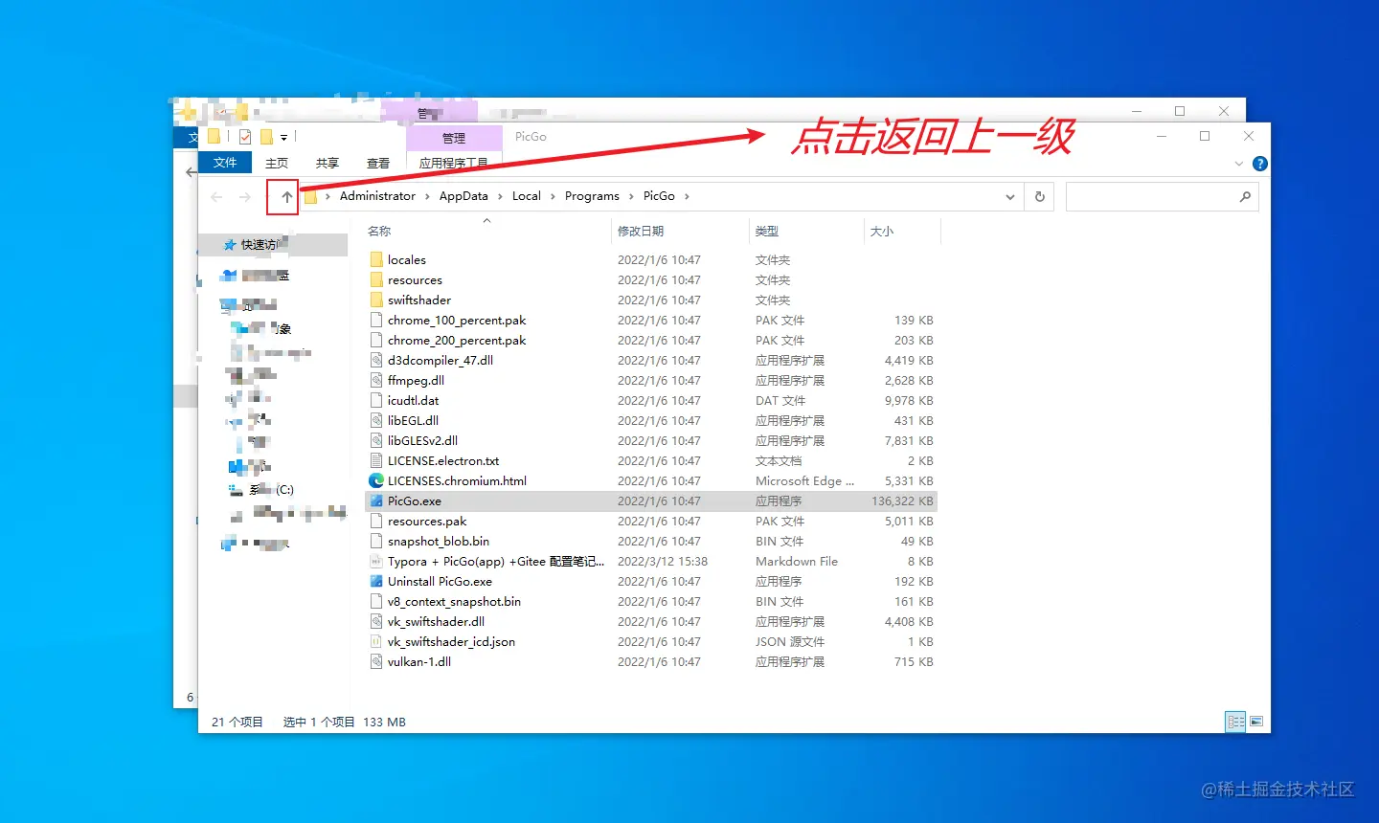Click the Properties checkmark icon in quick access toolbar
This screenshot has width=1379, height=823.
pos(245,137)
